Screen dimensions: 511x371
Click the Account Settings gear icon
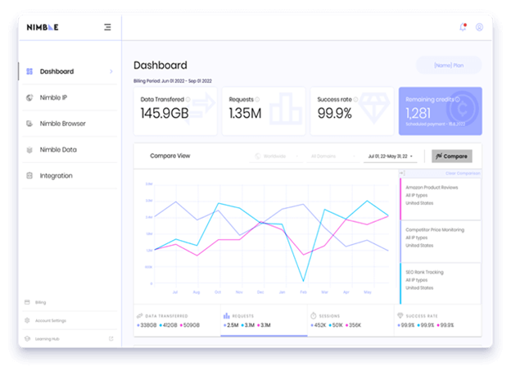pyautogui.click(x=28, y=320)
